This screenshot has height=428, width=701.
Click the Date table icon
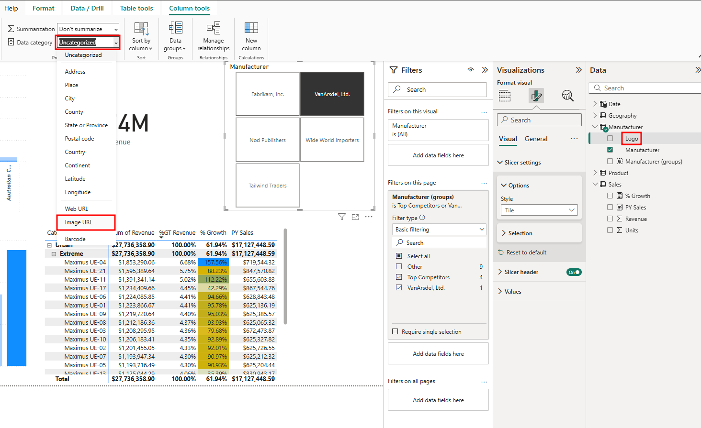point(603,104)
